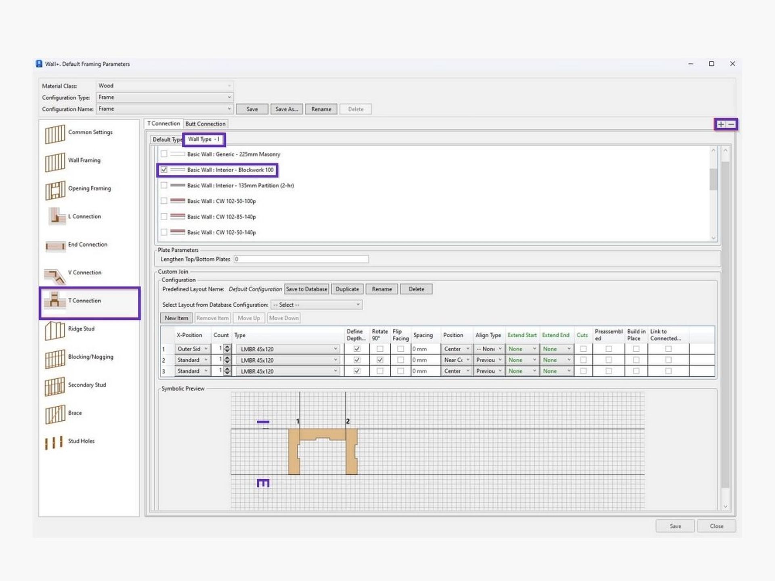This screenshot has height=581, width=775.
Task: Click the main panel vertical scrollbar
Action: point(725,325)
